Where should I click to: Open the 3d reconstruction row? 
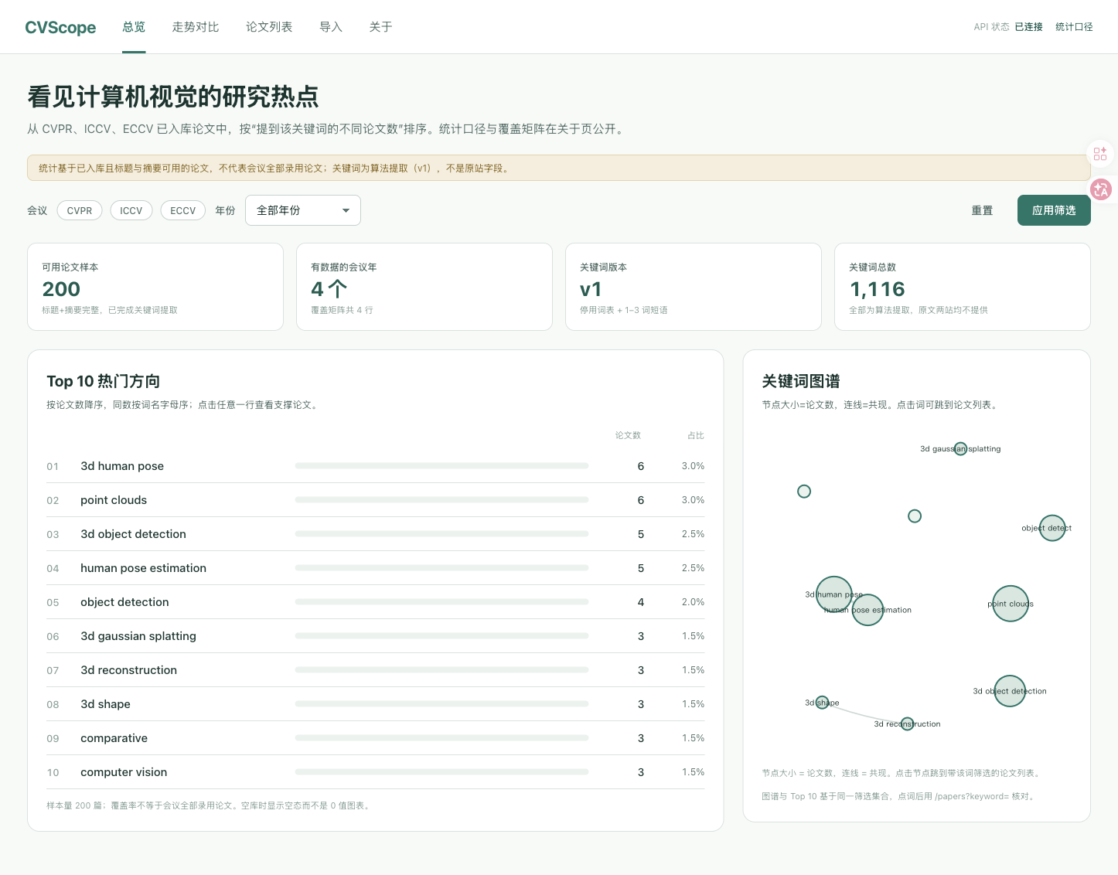(376, 670)
